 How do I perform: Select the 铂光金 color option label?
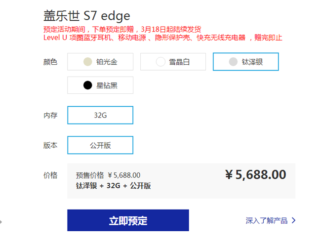[107, 62]
